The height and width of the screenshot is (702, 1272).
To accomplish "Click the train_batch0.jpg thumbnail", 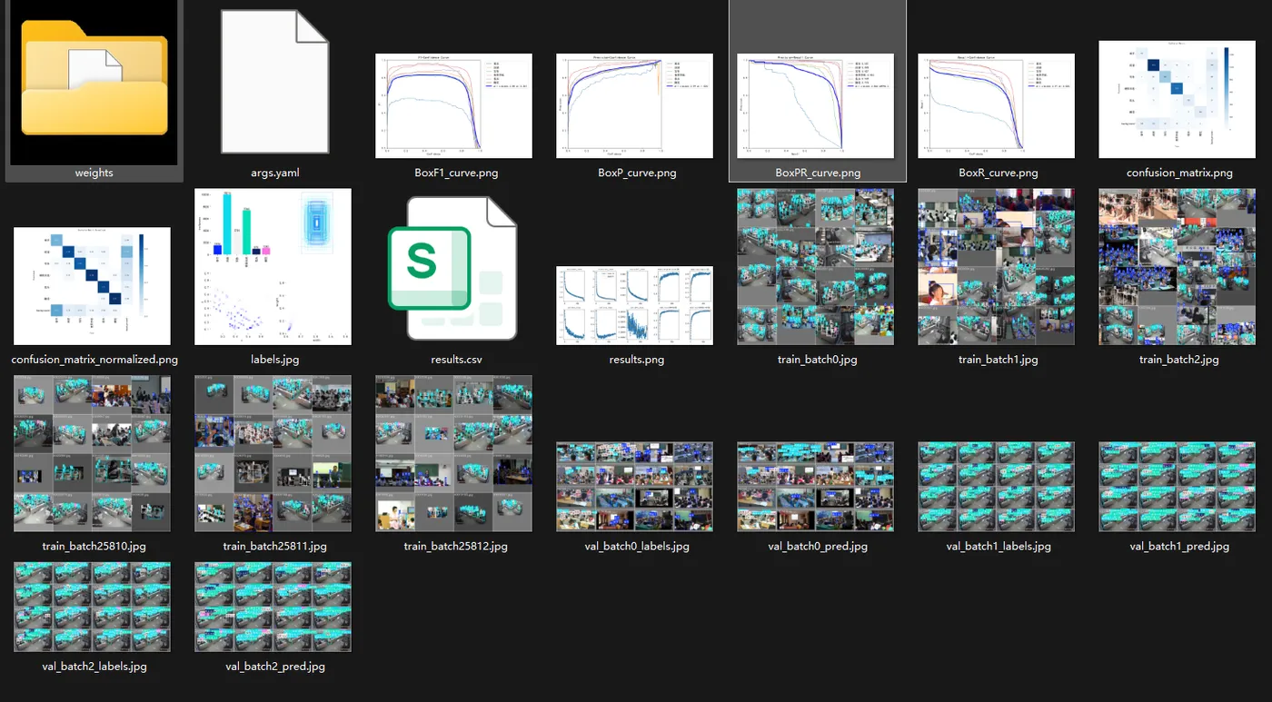I will (x=815, y=267).
